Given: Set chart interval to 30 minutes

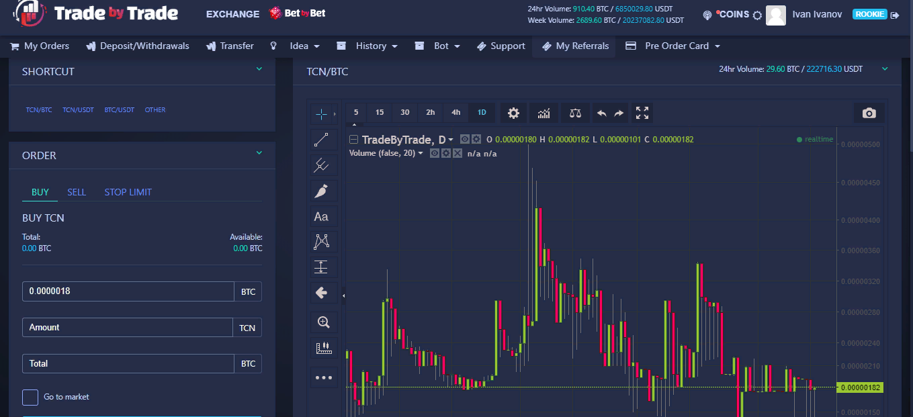Looking at the screenshot, I should point(405,112).
